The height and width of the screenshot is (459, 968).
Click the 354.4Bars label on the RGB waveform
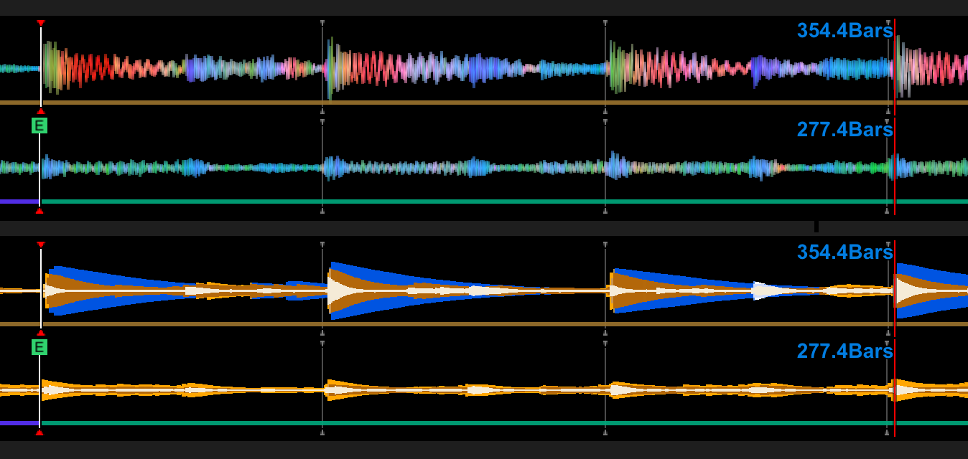tap(844, 31)
